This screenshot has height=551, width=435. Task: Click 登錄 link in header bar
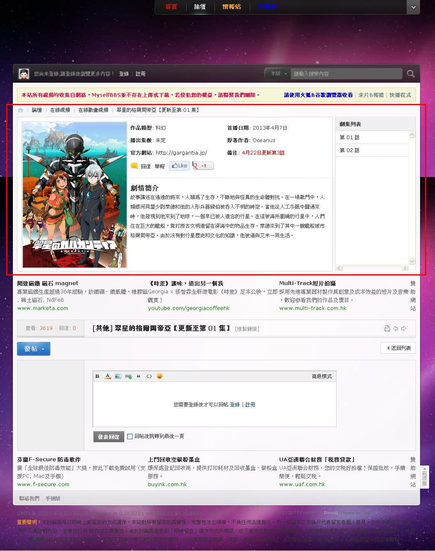(x=124, y=74)
